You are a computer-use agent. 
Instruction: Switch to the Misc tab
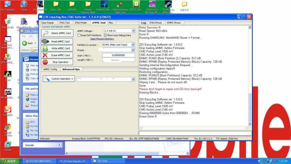pos(111,23)
